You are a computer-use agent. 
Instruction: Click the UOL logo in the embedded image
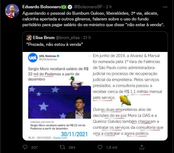tap(33, 58)
